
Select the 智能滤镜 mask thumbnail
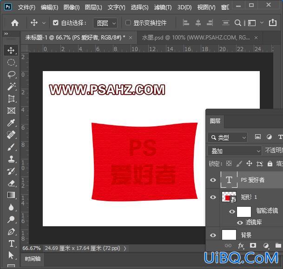click(244, 212)
